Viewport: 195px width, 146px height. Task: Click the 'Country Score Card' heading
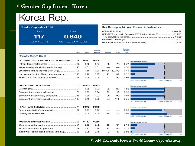tap(32, 56)
